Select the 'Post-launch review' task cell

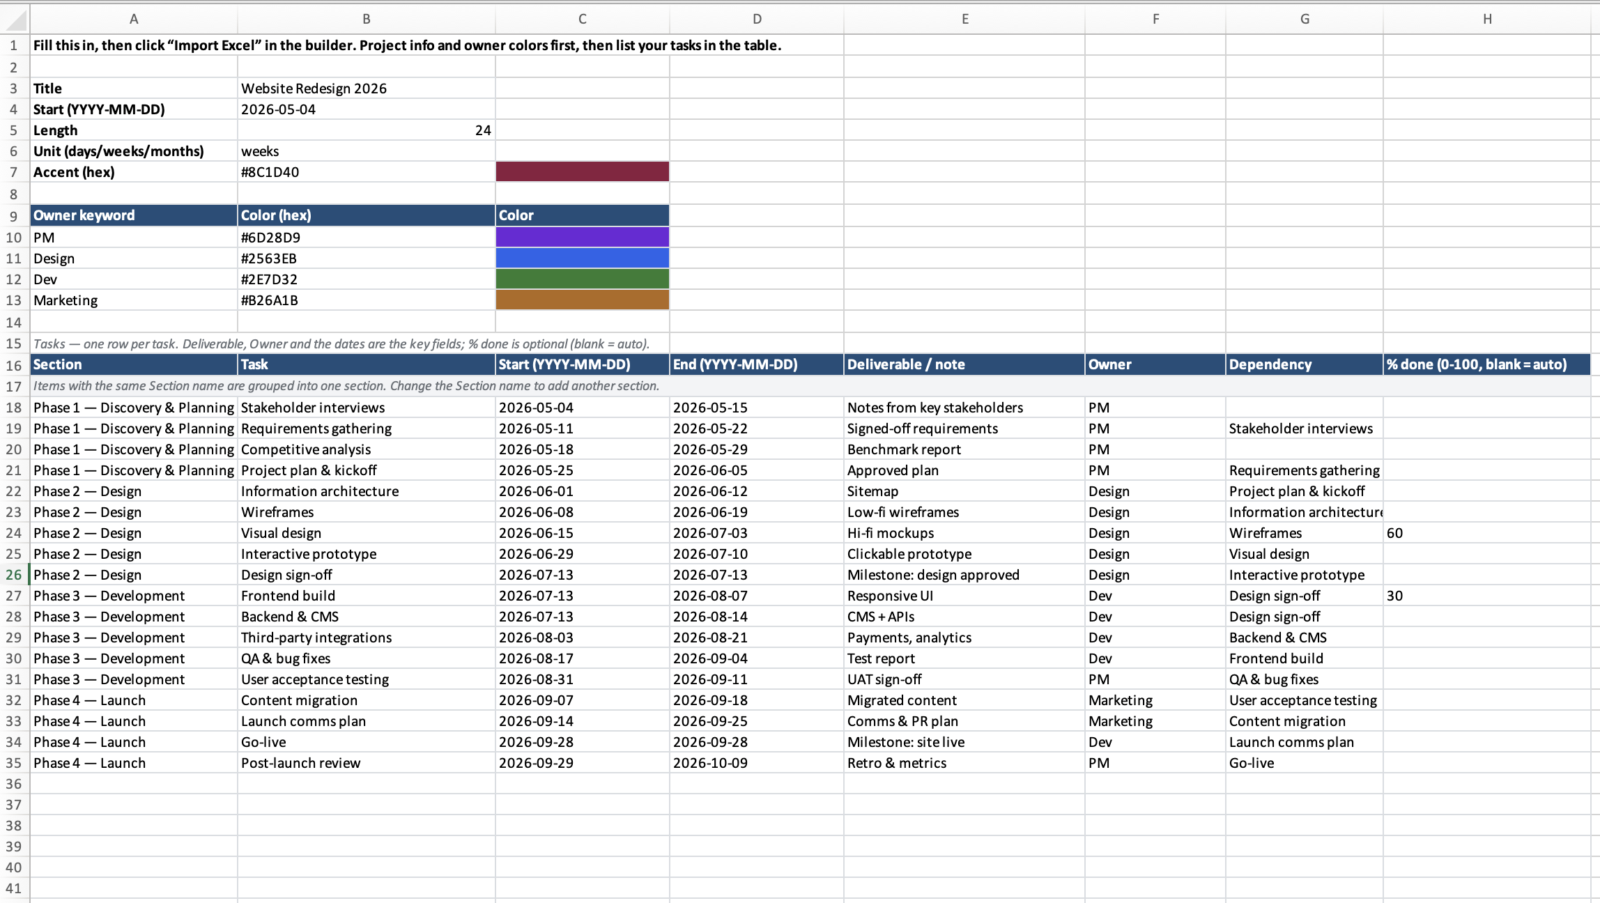(367, 763)
